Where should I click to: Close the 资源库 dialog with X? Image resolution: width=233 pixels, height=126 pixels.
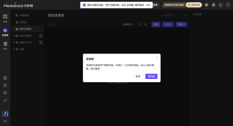(x=157, y=57)
